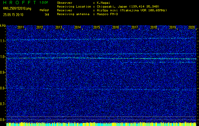199x126 pixels.
Task: Select the 2015 time axis label
Action: click(x=96, y=27)
